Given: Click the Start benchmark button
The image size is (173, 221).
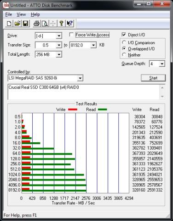Looking at the screenshot, I should coord(153,78).
